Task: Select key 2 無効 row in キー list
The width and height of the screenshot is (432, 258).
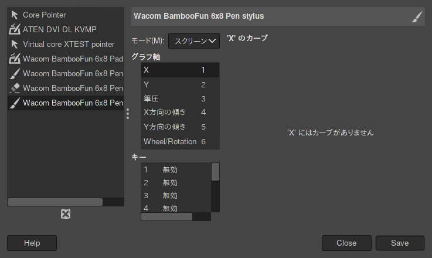Action: click(176, 182)
